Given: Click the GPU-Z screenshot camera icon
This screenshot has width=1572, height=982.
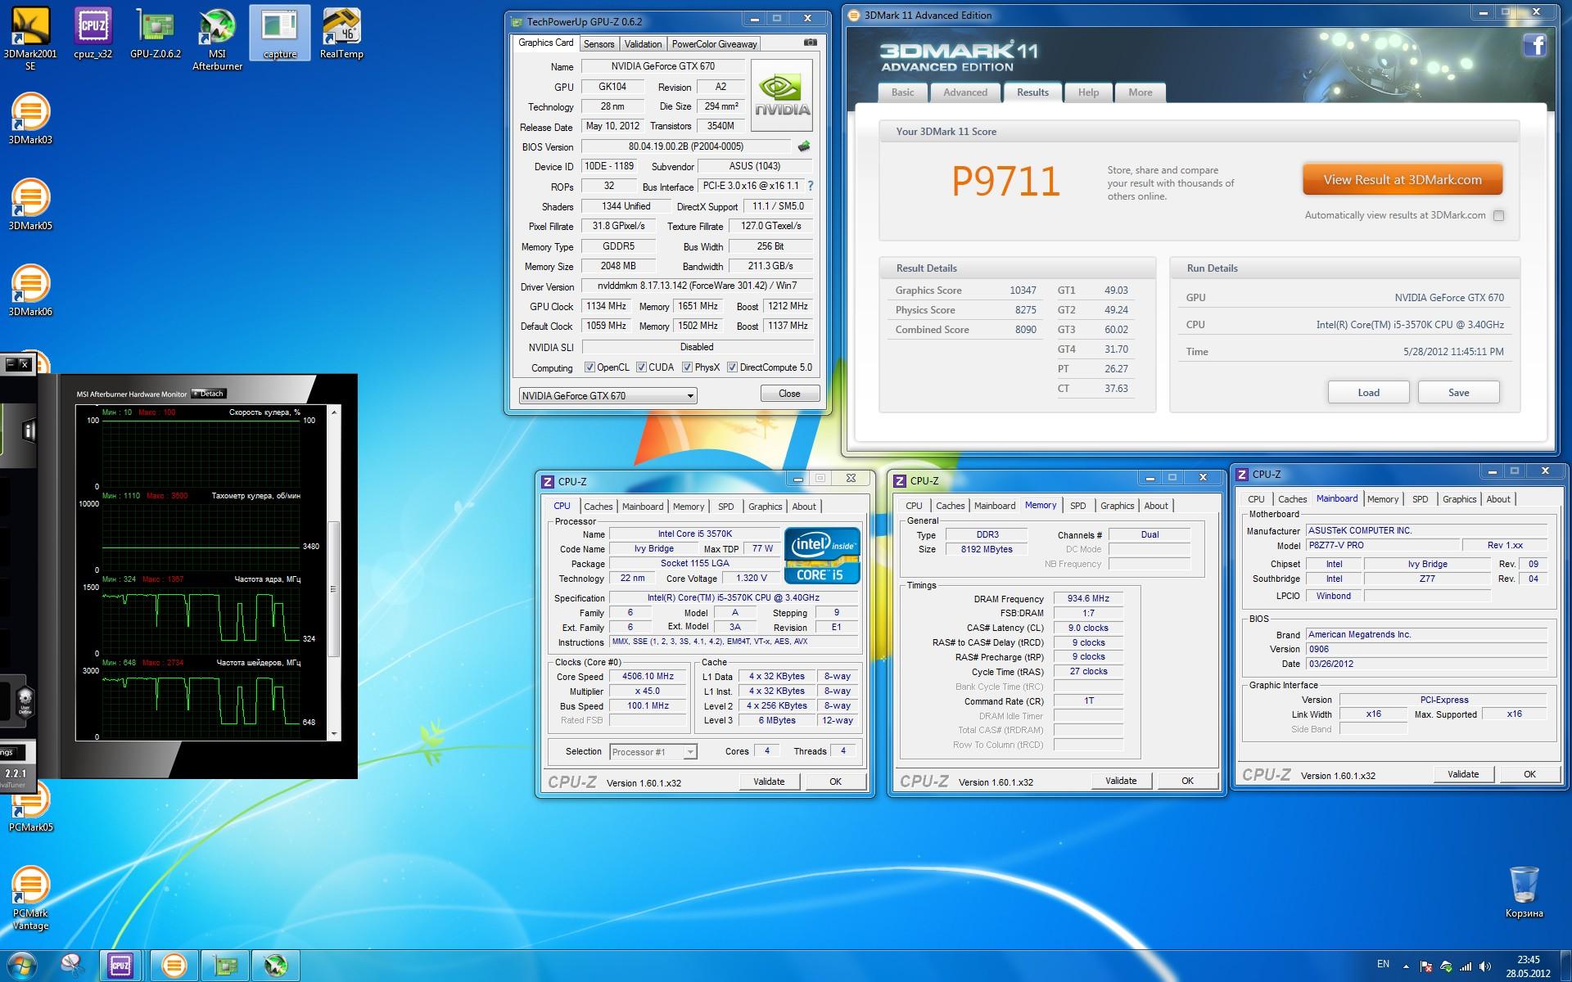Looking at the screenshot, I should click(810, 43).
